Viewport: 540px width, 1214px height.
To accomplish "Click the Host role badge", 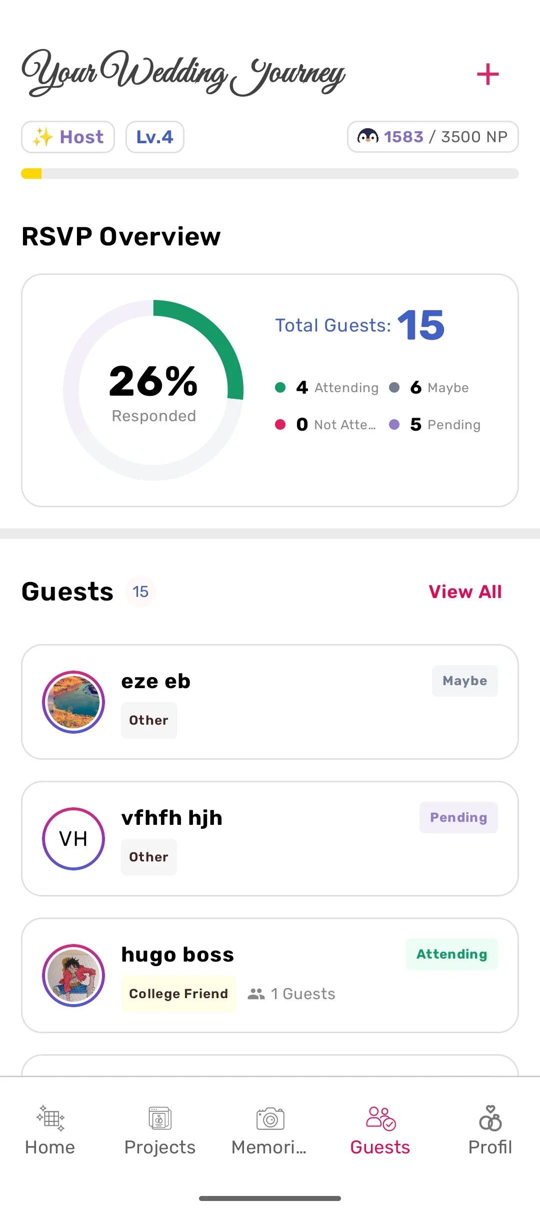I will pyautogui.click(x=68, y=137).
